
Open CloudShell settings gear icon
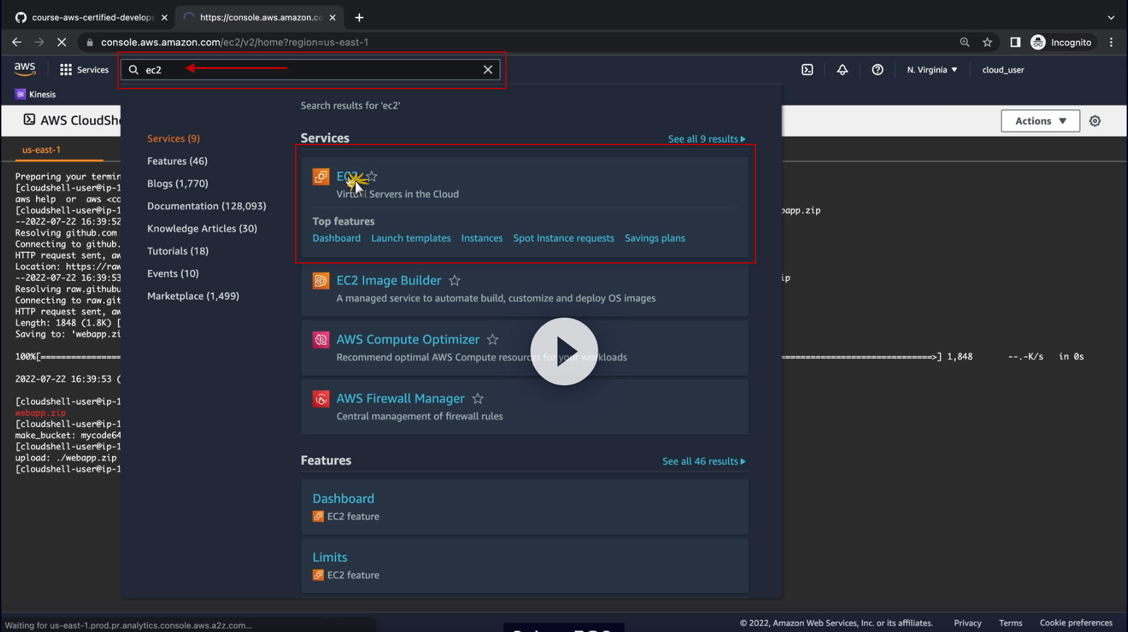[x=1095, y=121]
